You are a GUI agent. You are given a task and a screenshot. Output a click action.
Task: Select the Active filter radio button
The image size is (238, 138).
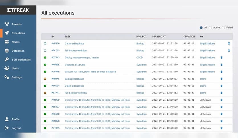point(210,28)
